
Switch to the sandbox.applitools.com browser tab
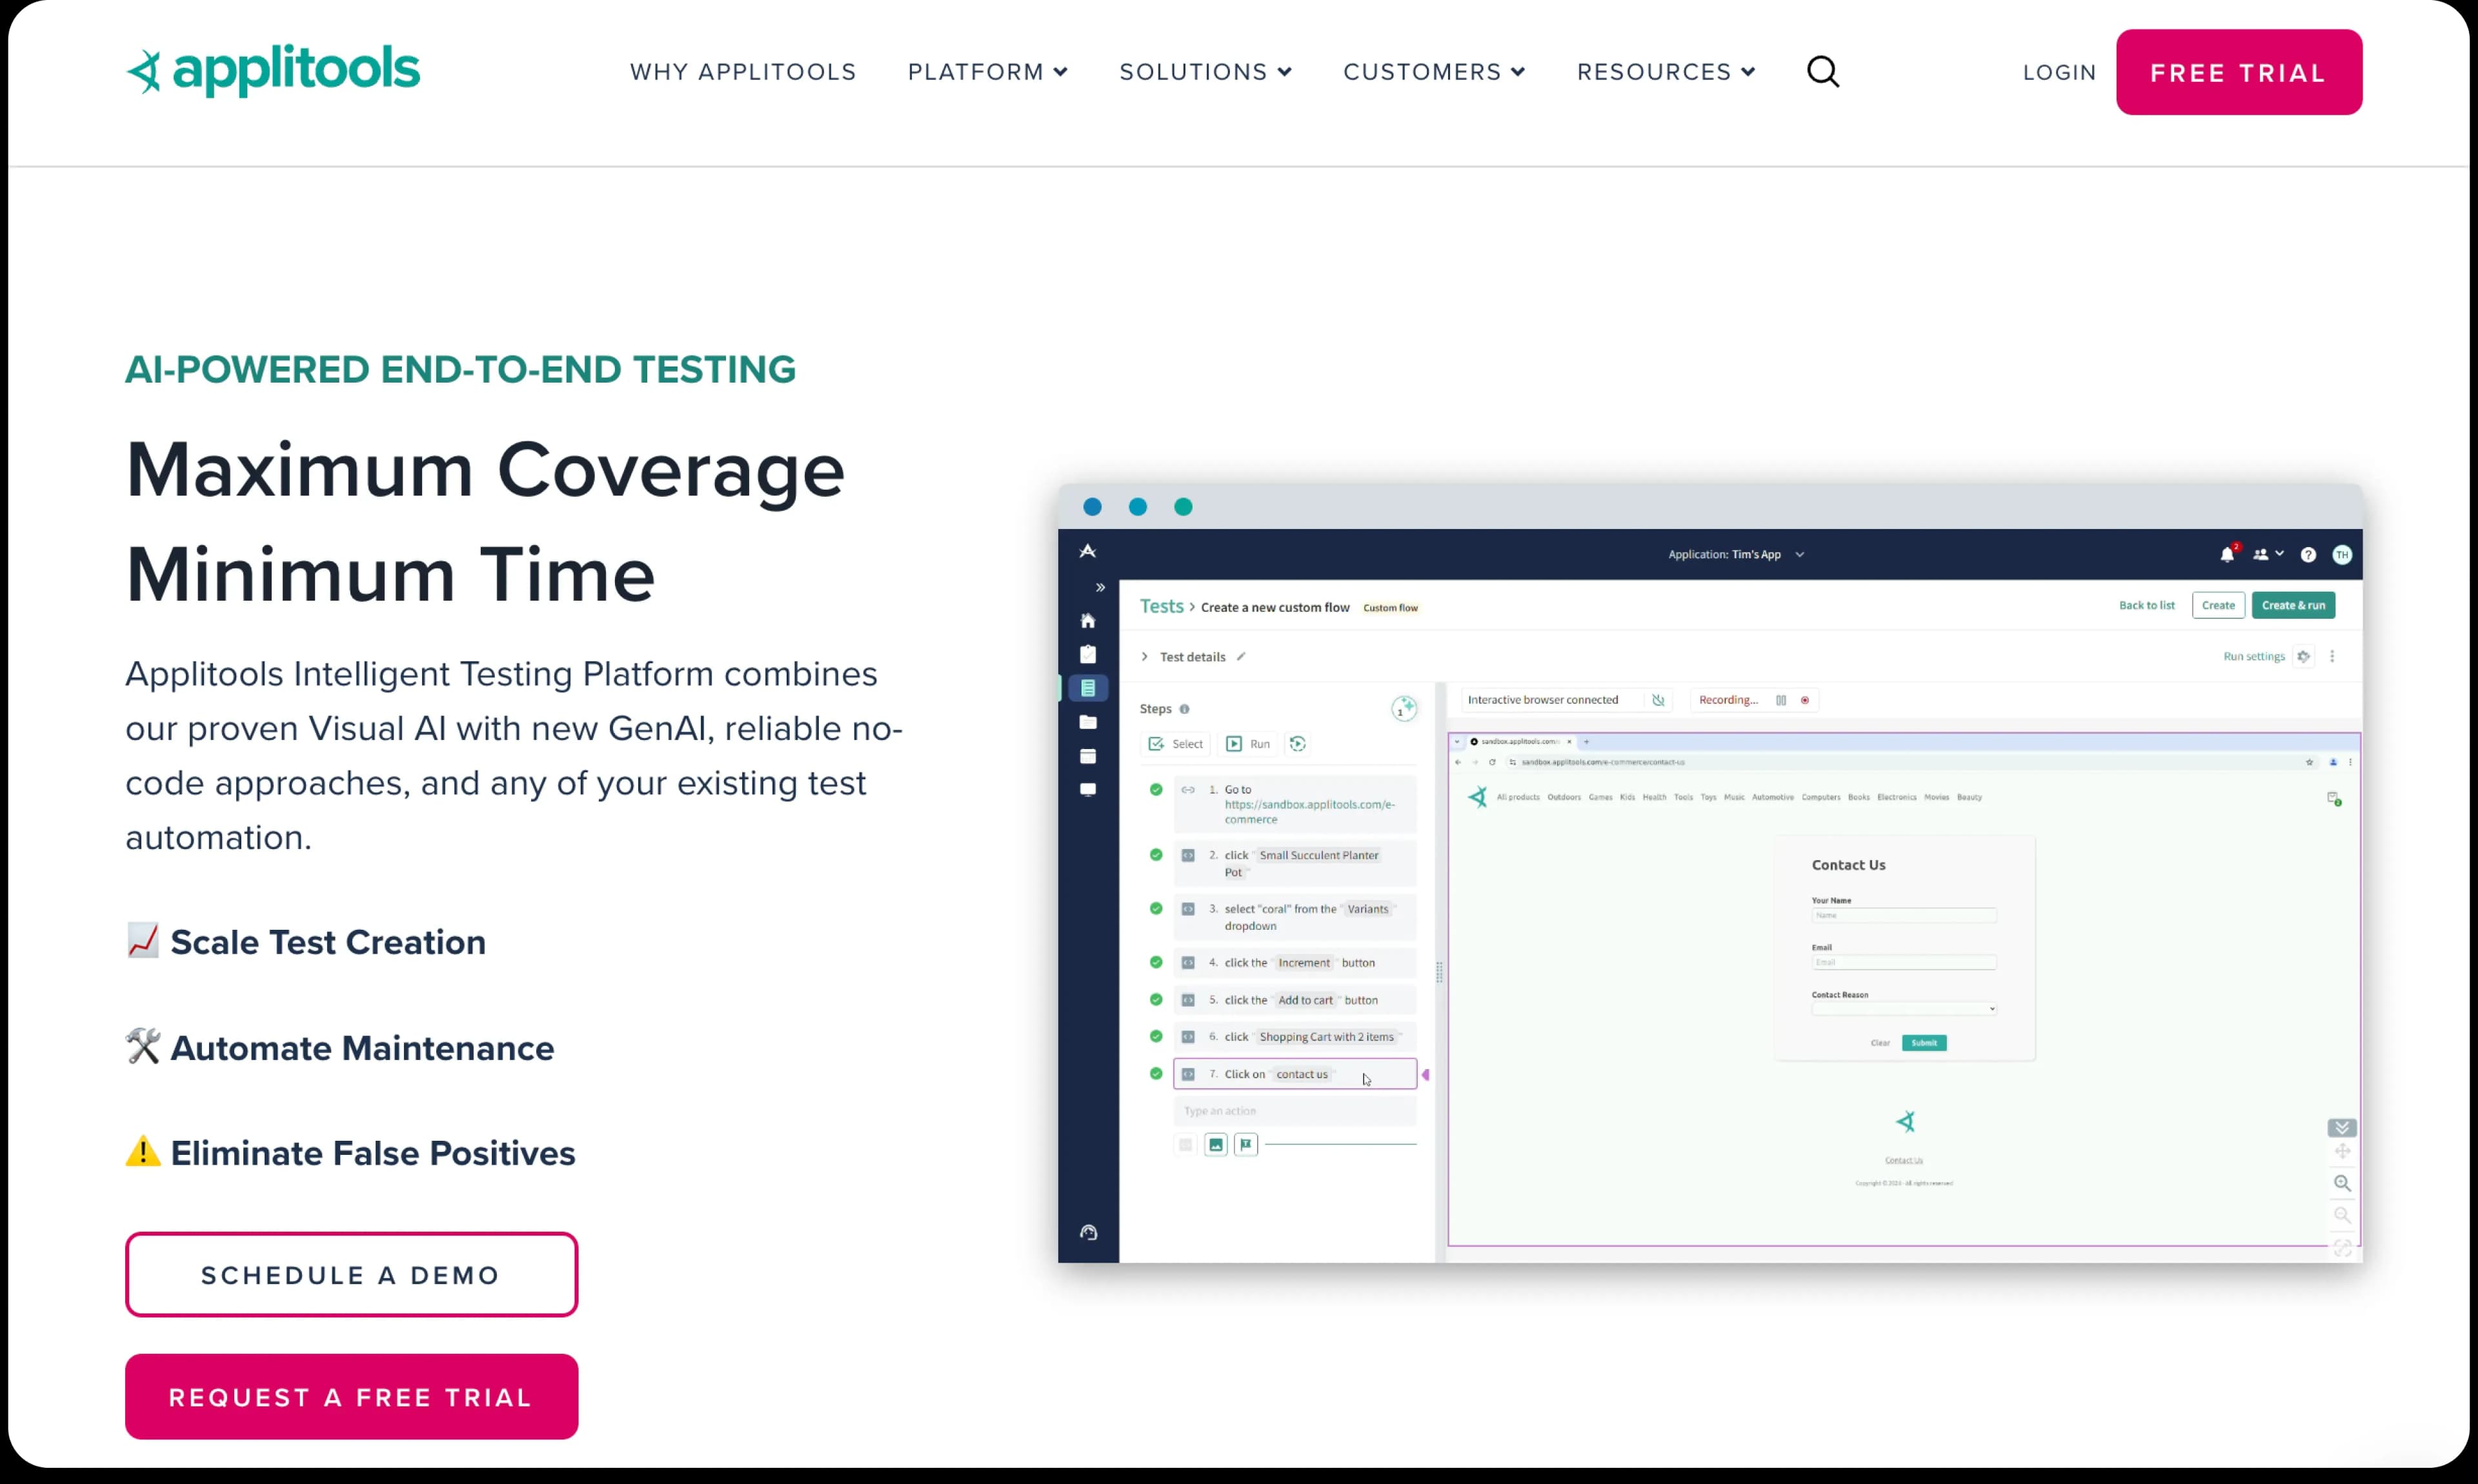[1512, 742]
